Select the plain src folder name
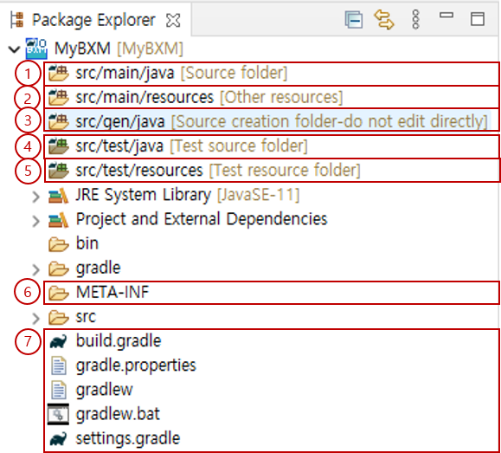Viewport: 501px width, 453px height. 86,317
